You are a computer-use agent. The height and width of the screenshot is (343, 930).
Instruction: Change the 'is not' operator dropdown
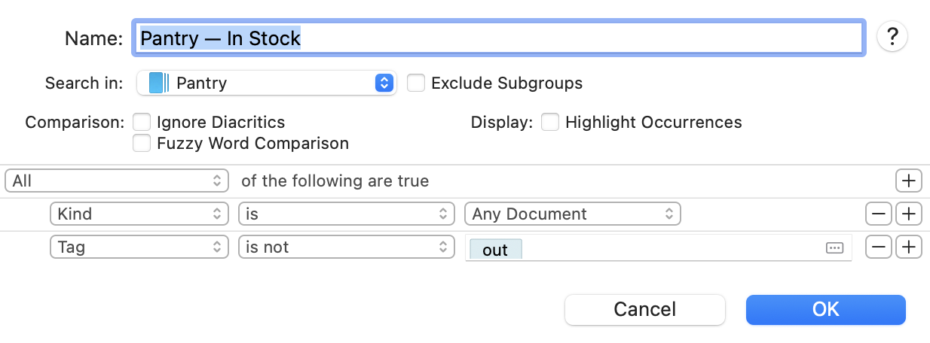[x=346, y=247]
